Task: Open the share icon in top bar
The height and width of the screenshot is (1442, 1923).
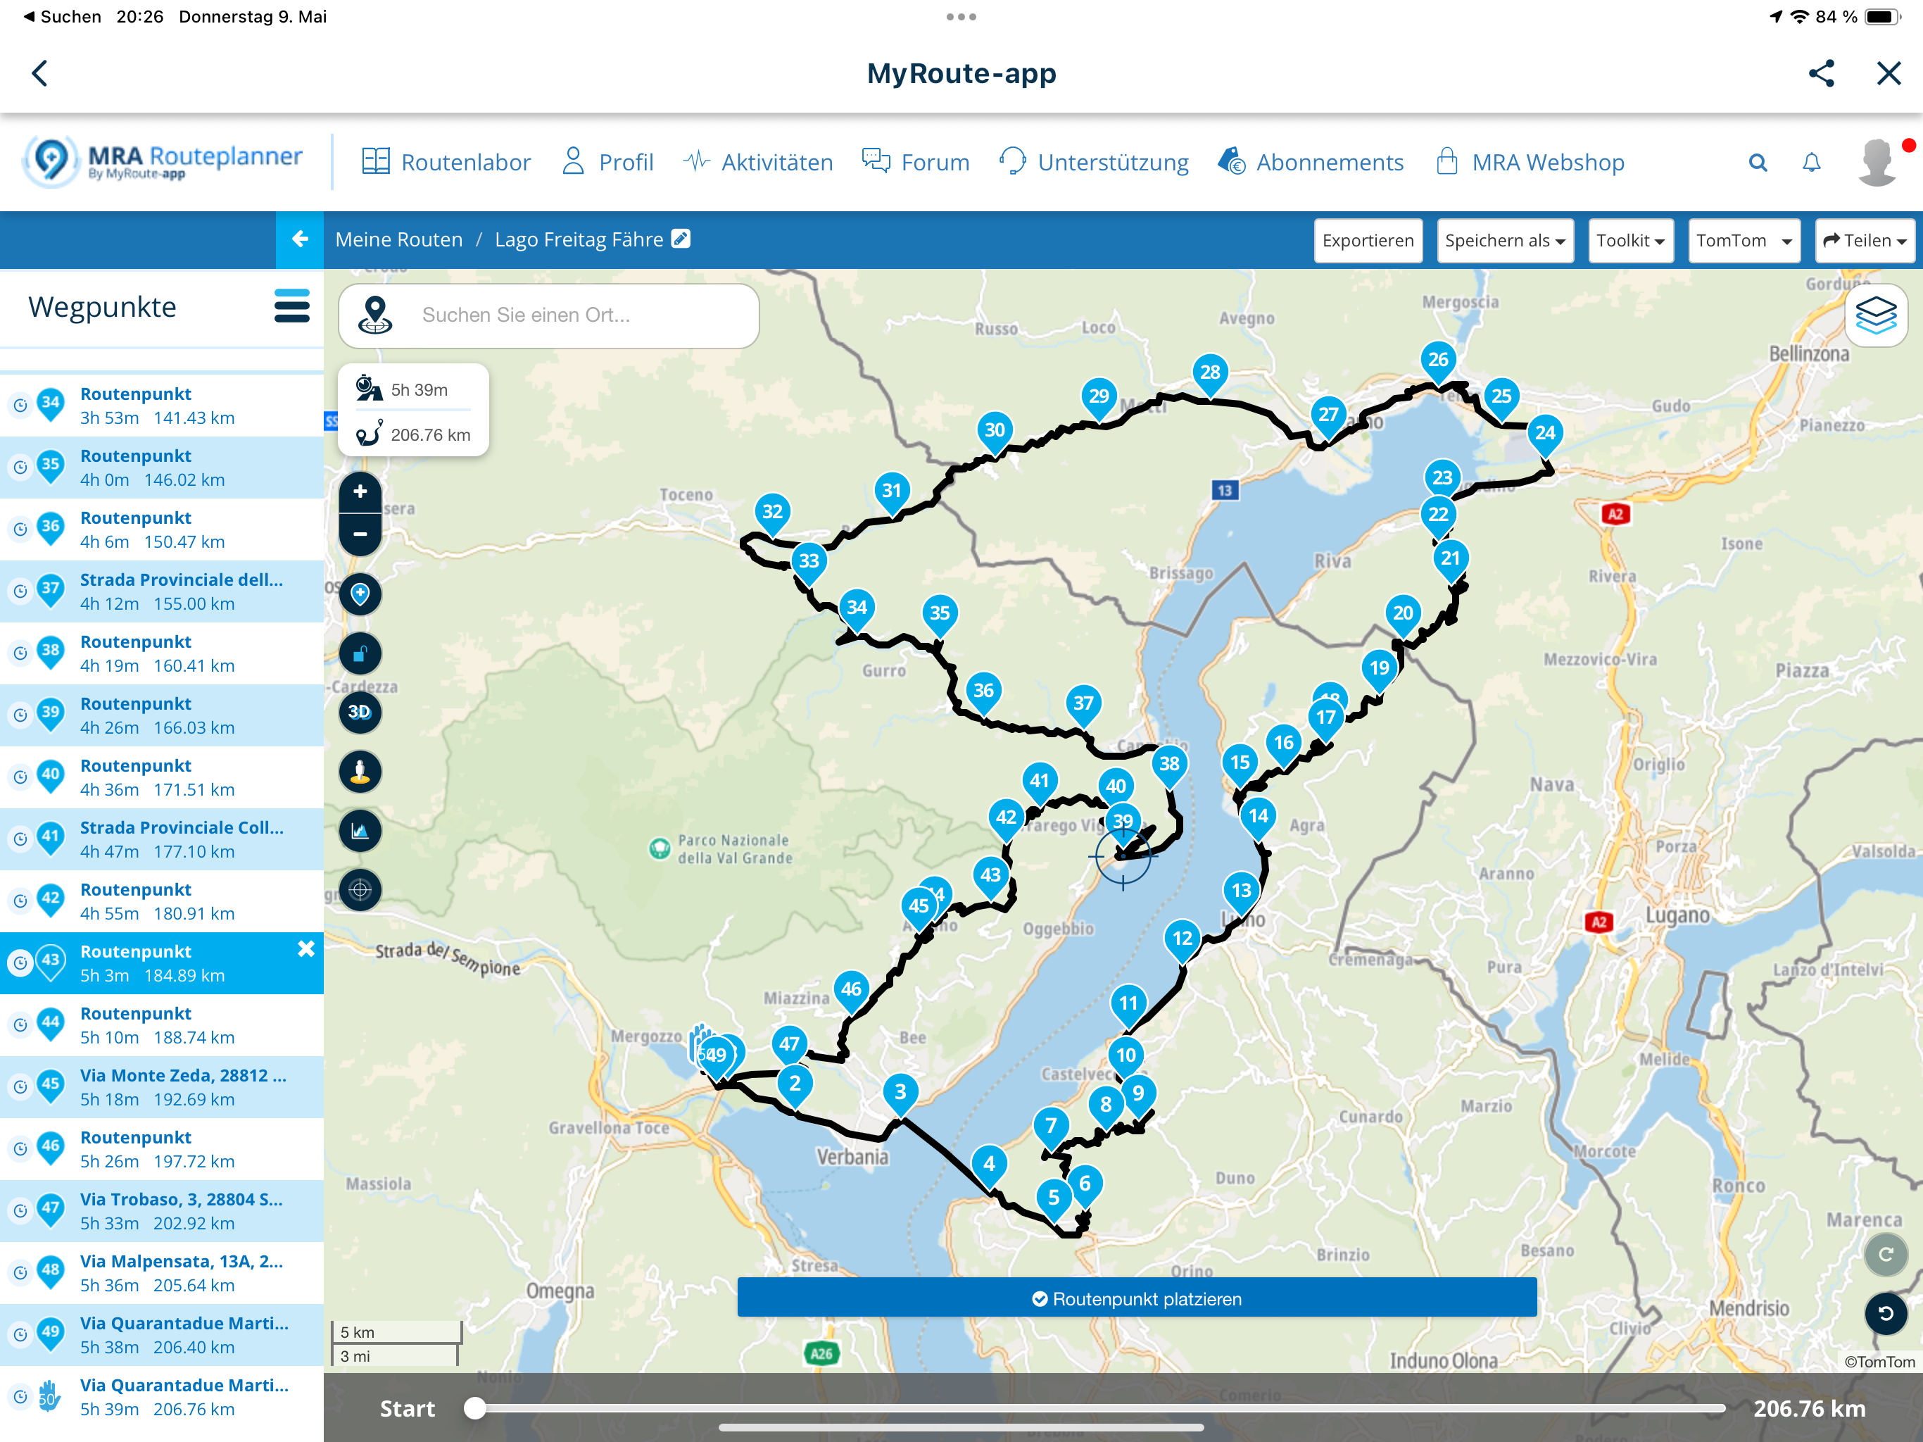Action: tap(1821, 73)
